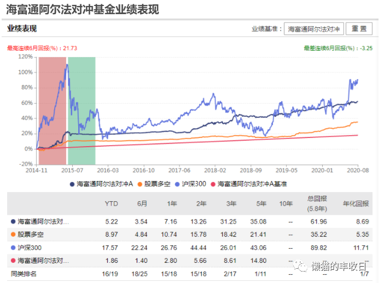Select the 1年 column header
The width and height of the screenshot is (379, 283).
pyautogui.click(x=172, y=204)
